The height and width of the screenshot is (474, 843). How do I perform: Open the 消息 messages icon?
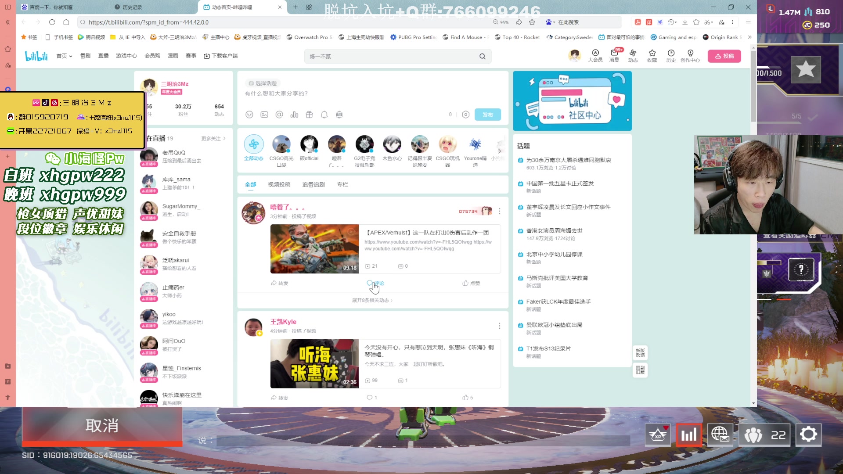tap(614, 56)
